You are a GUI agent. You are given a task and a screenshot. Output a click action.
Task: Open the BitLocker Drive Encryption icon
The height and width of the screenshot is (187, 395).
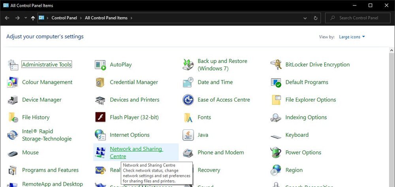[x=276, y=65]
